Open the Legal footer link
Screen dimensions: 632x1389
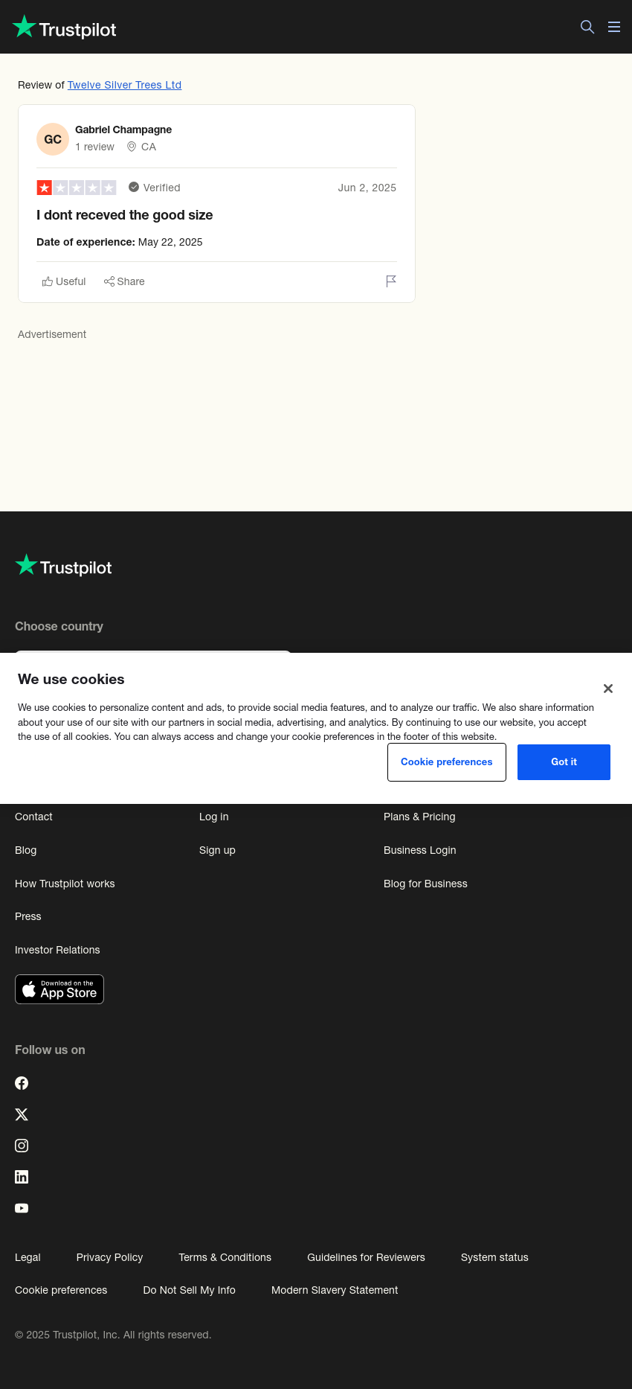[x=28, y=1257]
